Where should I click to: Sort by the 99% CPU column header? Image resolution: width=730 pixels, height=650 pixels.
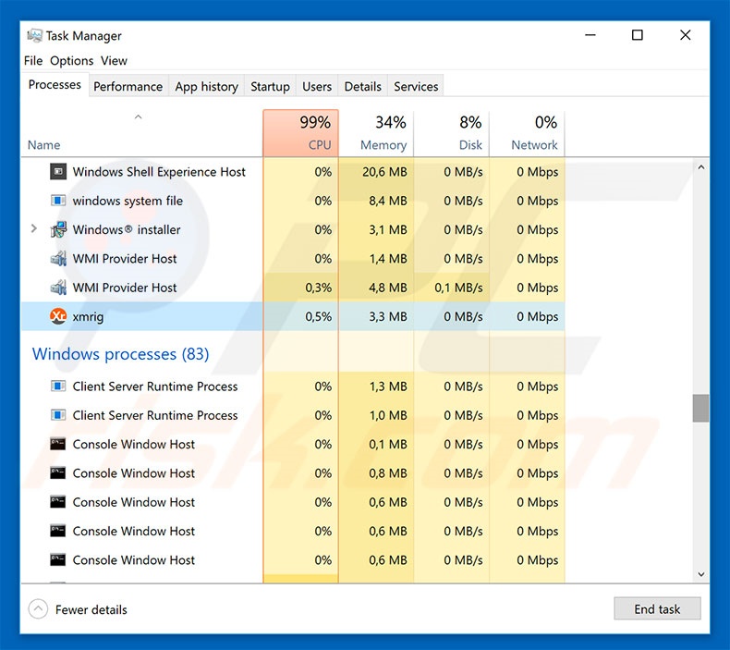pyautogui.click(x=300, y=133)
